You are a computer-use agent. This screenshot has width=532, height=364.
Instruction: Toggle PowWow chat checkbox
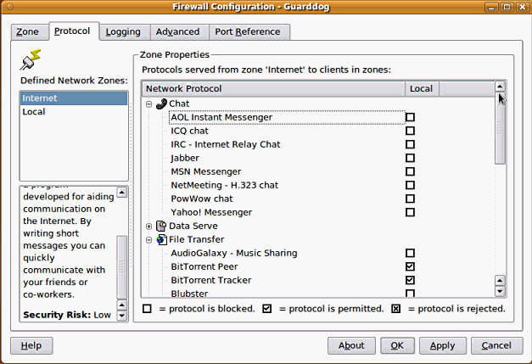pos(410,199)
